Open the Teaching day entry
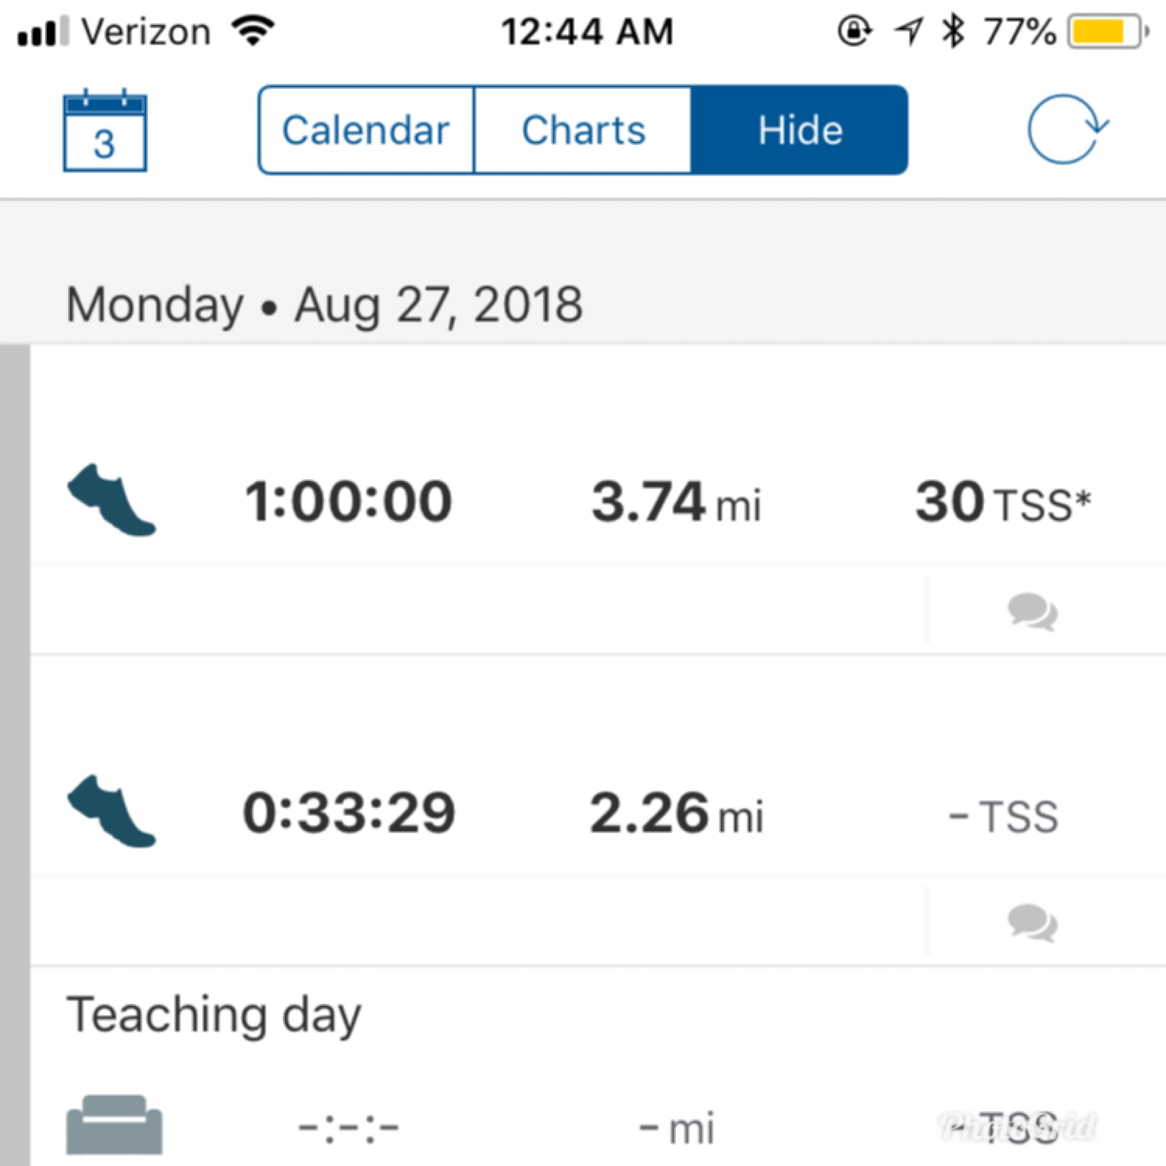This screenshot has width=1166, height=1166. [214, 1015]
